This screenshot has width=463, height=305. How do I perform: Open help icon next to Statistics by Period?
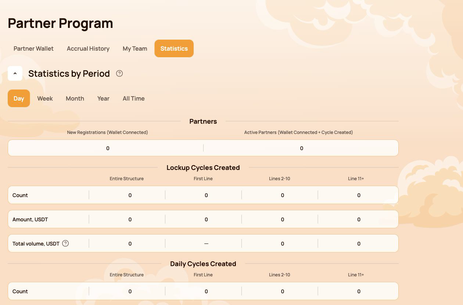[119, 73]
